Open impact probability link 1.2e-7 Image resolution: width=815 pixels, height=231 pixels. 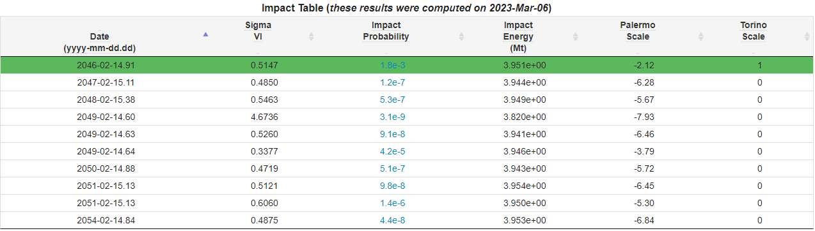tap(392, 82)
